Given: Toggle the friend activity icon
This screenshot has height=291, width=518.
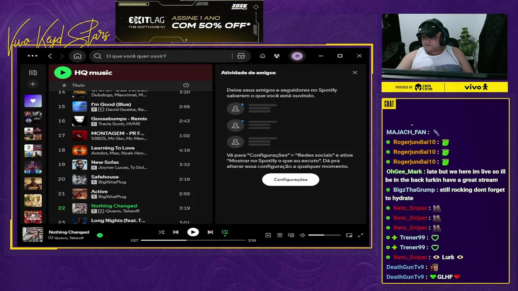Looking at the screenshot, I should [277, 56].
